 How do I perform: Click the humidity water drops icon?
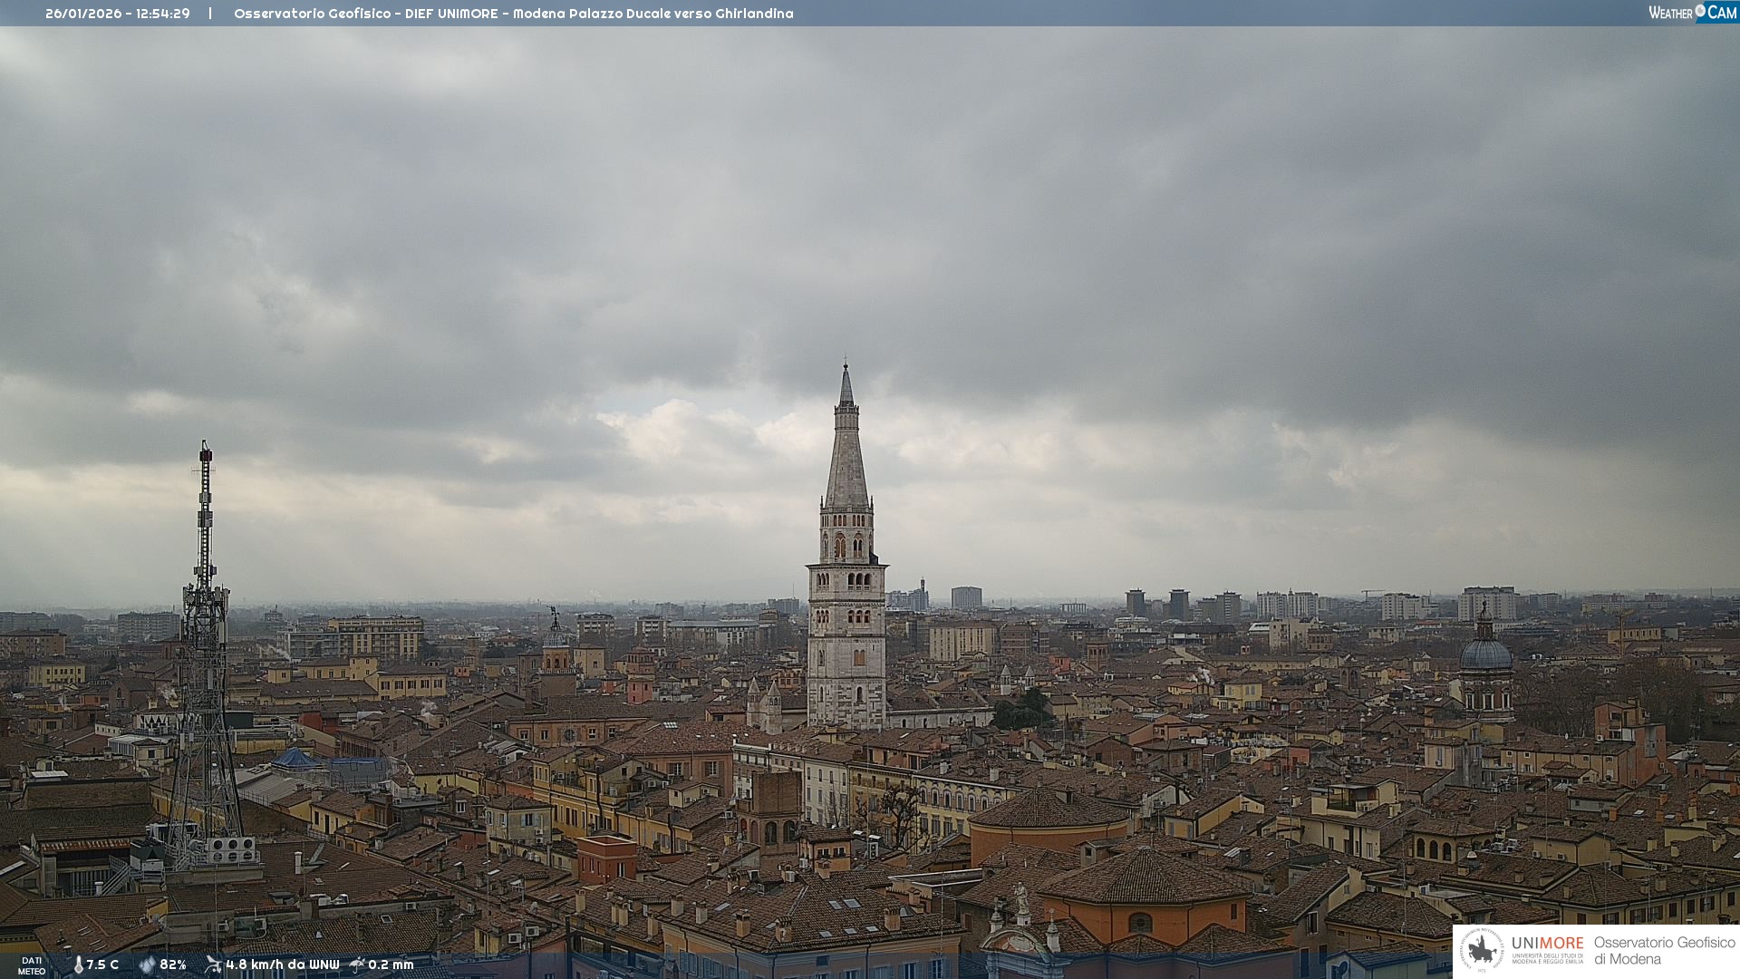147,964
